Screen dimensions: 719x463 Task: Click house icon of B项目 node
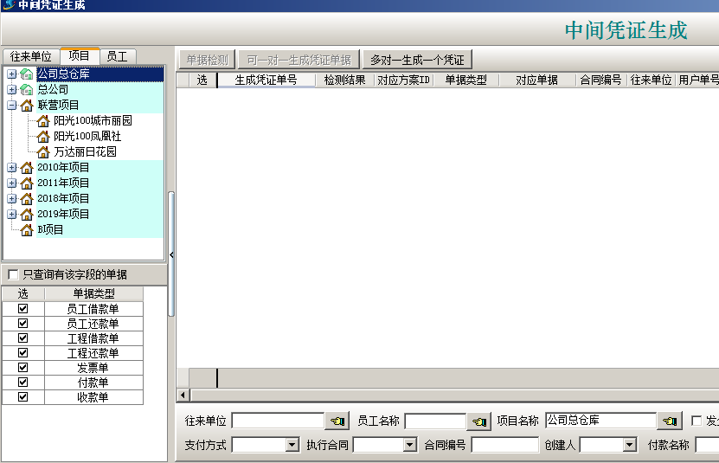point(27,230)
